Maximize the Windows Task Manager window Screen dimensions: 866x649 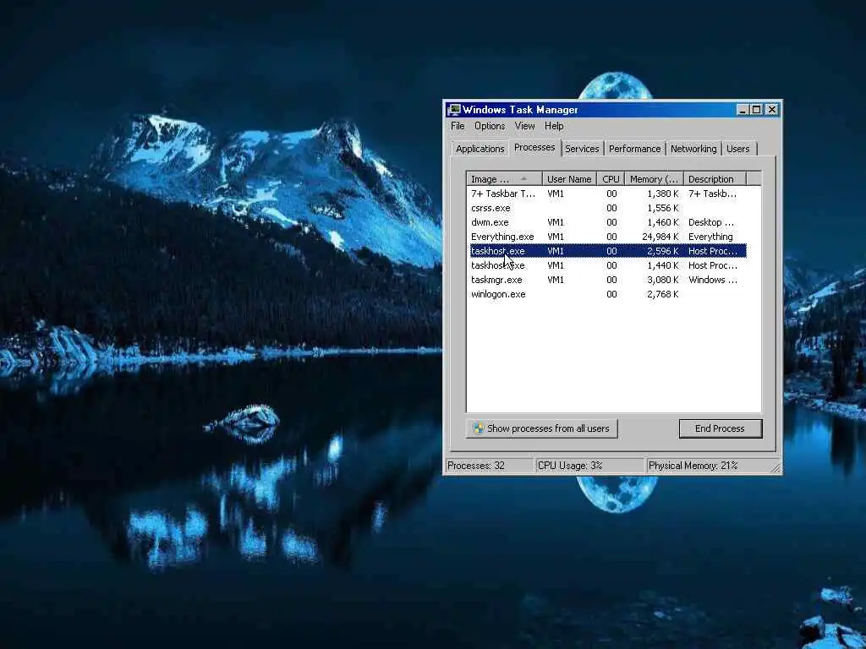point(757,110)
